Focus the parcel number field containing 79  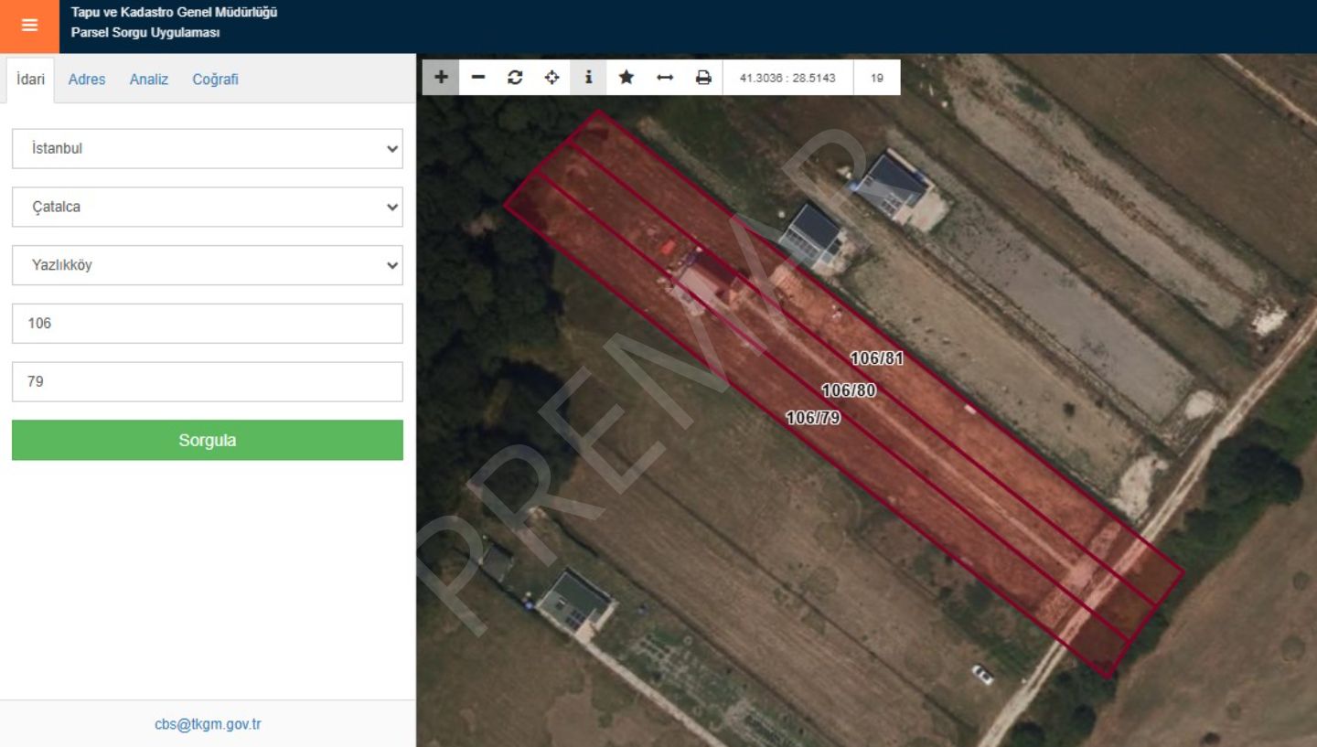(x=207, y=381)
